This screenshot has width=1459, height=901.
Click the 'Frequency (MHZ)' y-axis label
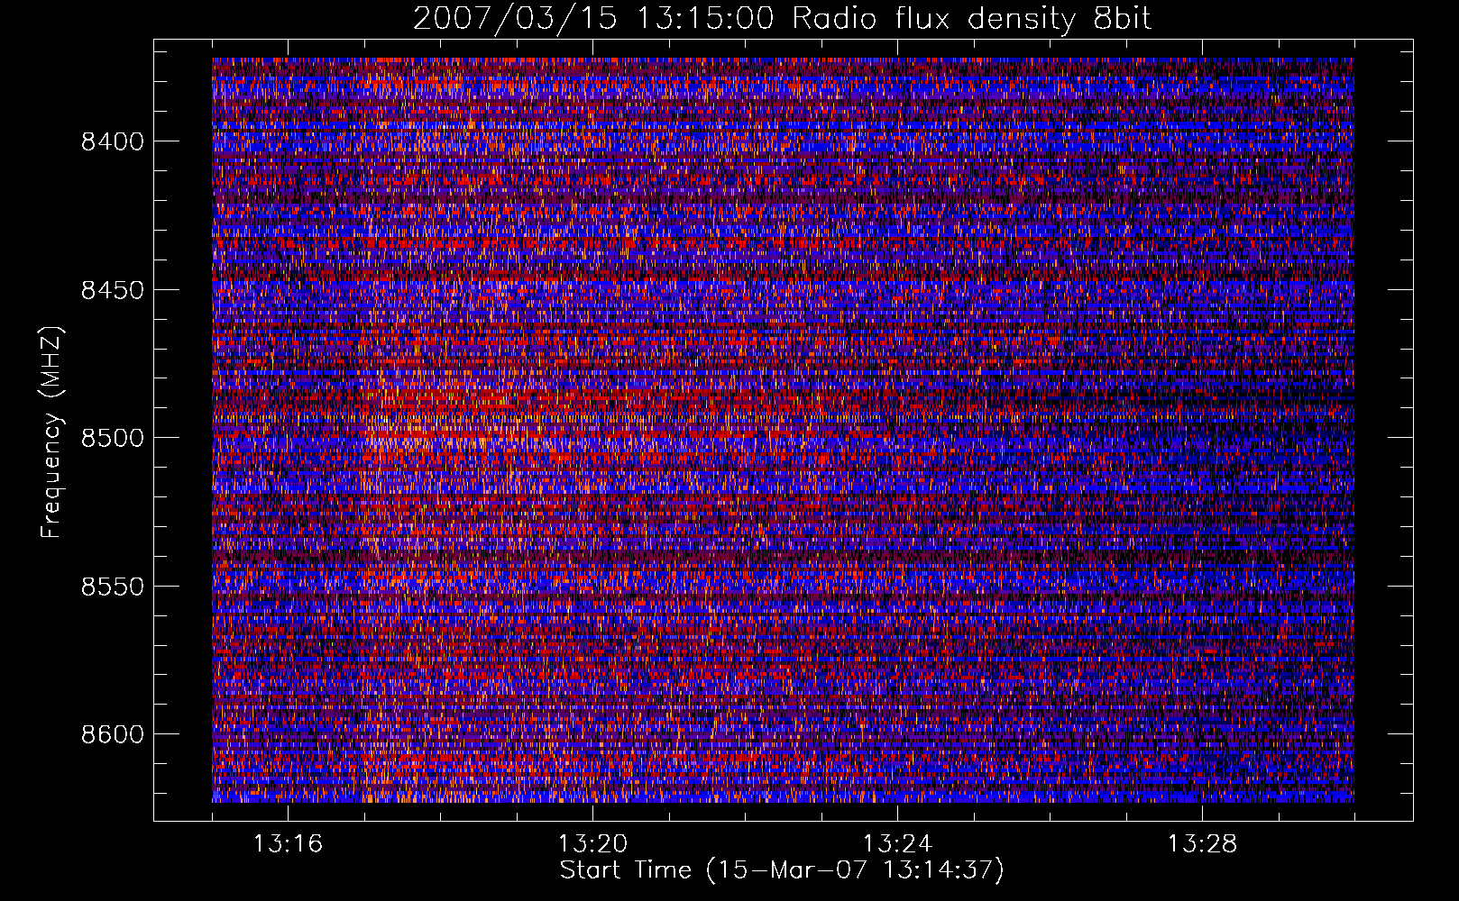click(x=52, y=432)
